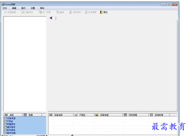Open the 操作 menu
The width and height of the screenshot is (188, 136).
point(23,8)
